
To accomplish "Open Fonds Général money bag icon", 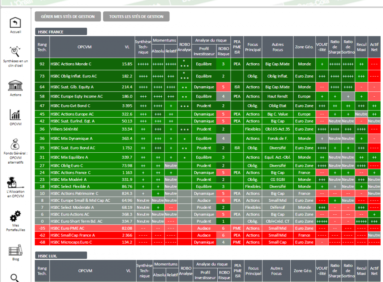I will [x=15, y=144].
